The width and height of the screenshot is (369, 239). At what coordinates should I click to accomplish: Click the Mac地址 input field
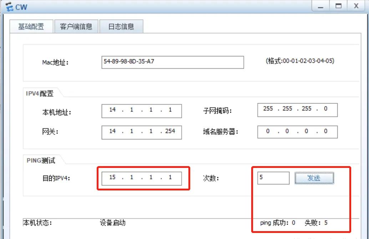[172, 62]
